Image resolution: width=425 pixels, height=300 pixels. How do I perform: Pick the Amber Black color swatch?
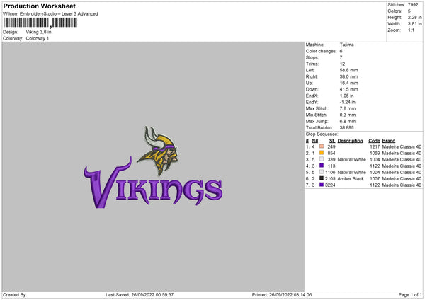[322, 178]
